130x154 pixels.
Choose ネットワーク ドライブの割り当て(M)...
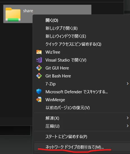pos(75,147)
